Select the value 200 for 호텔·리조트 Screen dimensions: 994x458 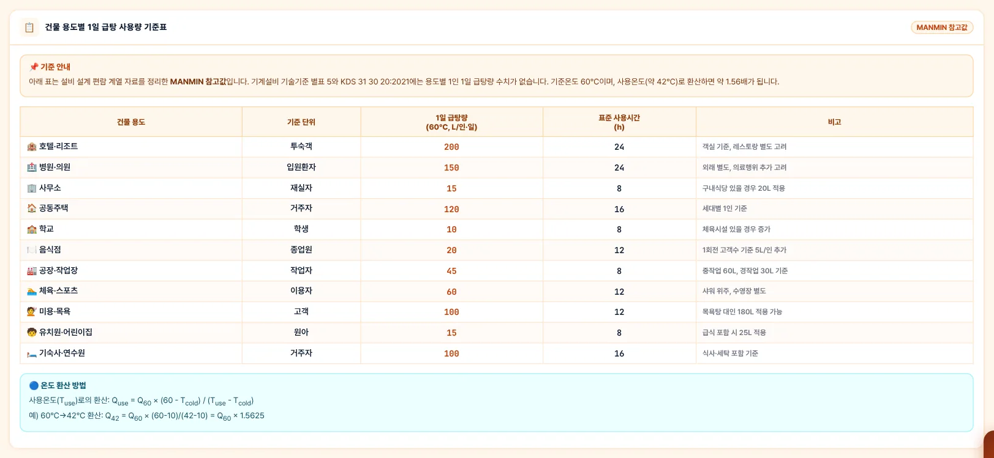(451, 147)
